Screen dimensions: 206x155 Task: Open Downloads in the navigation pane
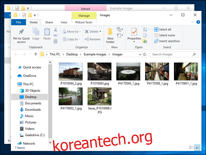(x=33, y=110)
